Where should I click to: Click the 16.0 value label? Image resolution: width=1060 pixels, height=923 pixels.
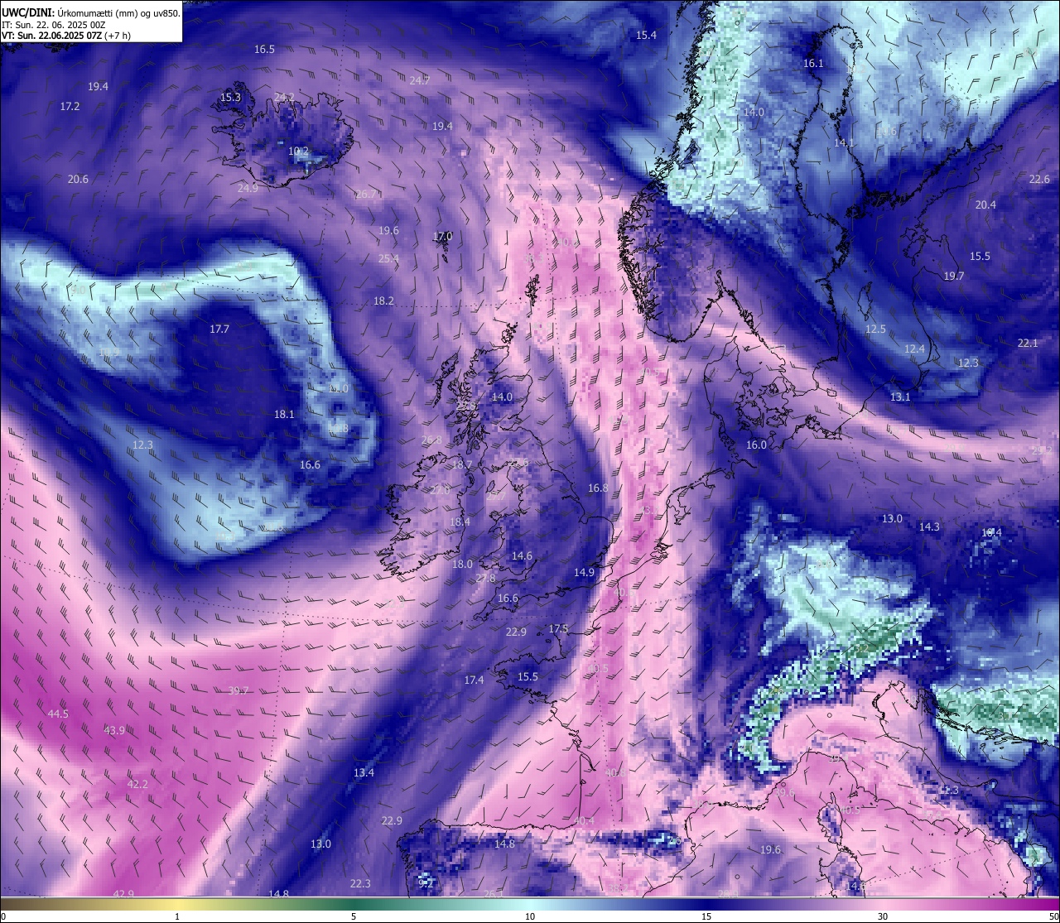point(756,445)
